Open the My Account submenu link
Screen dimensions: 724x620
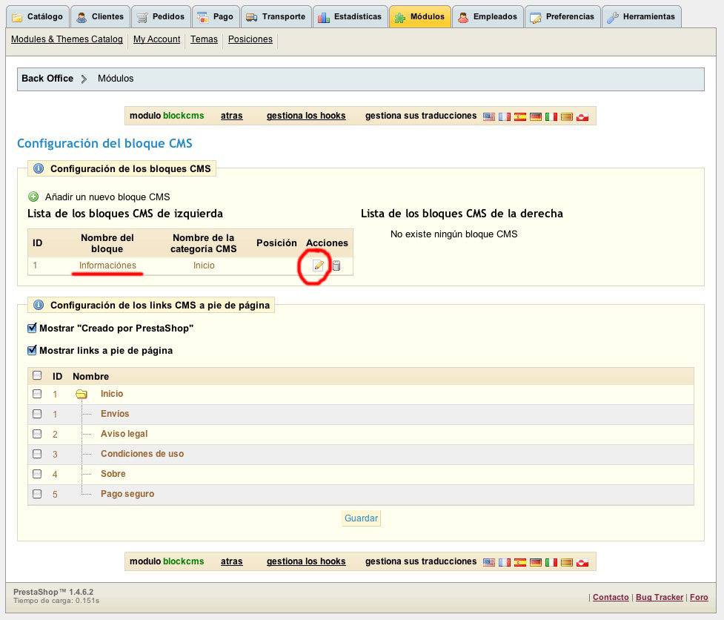tap(156, 39)
